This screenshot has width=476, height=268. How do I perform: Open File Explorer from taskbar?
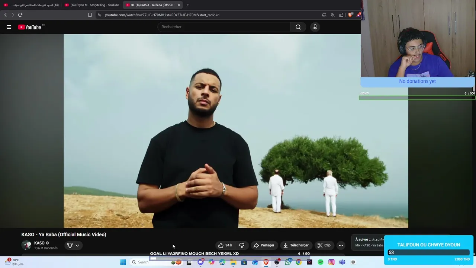[233, 262]
